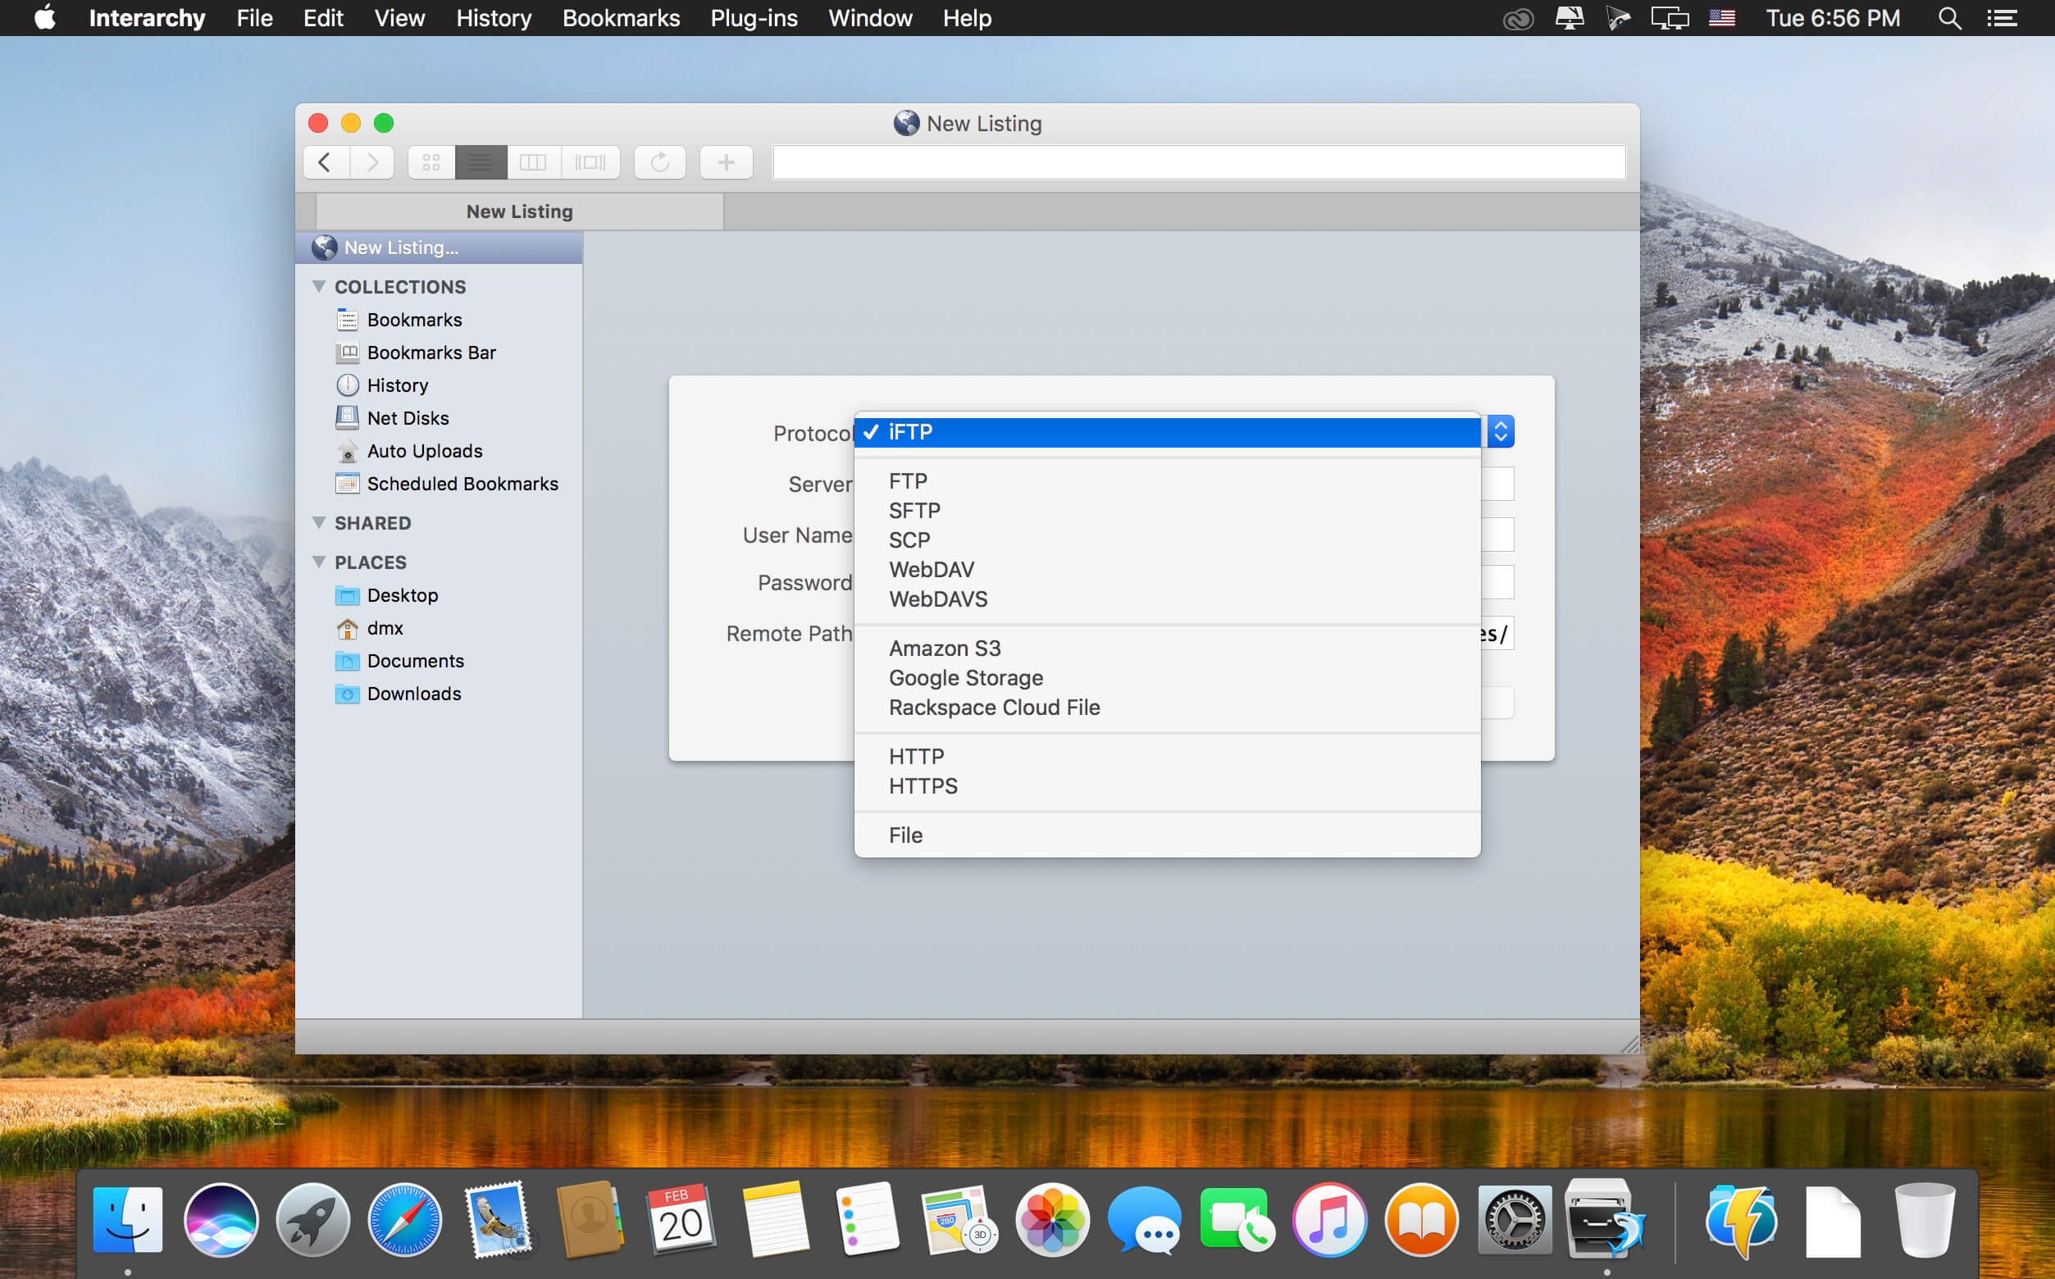
Task: Open History collection in the sidebar
Action: tap(398, 385)
